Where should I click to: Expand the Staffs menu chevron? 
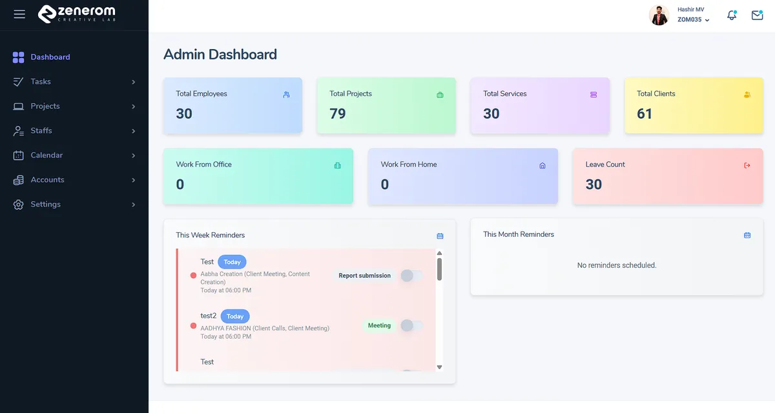tap(134, 131)
